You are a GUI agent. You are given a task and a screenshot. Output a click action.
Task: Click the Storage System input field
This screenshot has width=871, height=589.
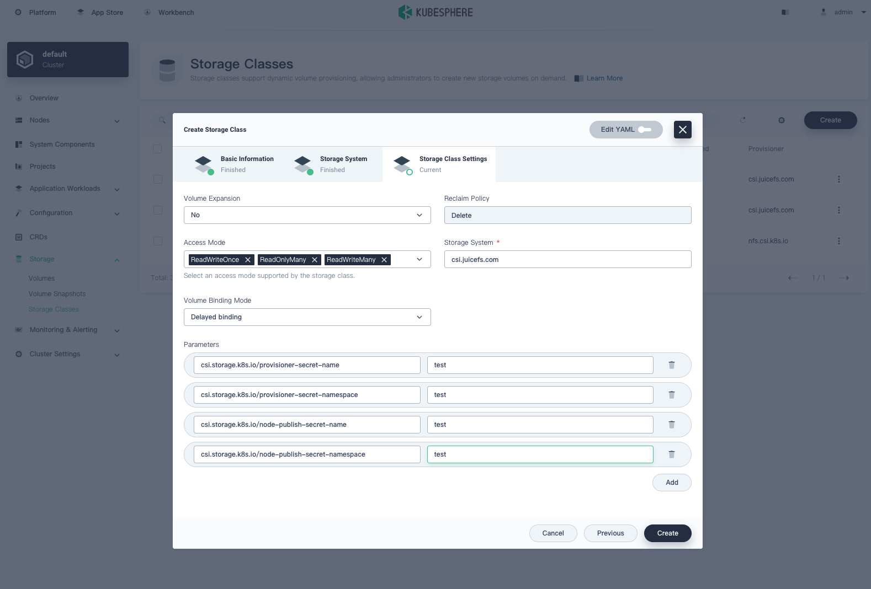point(567,259)
